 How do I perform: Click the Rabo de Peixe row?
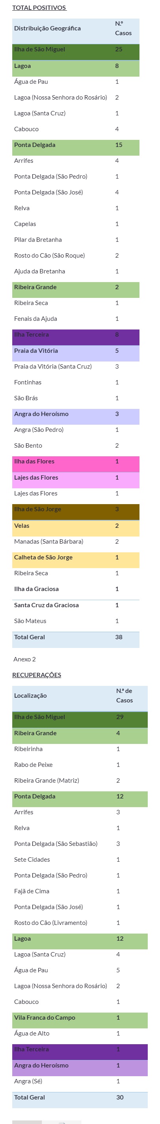(x=80, y=764)
